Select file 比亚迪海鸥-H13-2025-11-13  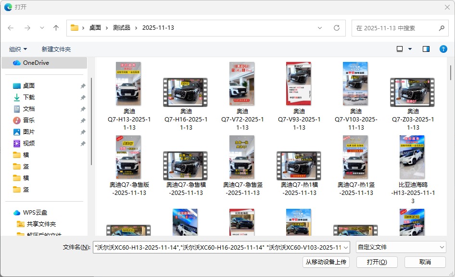tap(413, 170)
